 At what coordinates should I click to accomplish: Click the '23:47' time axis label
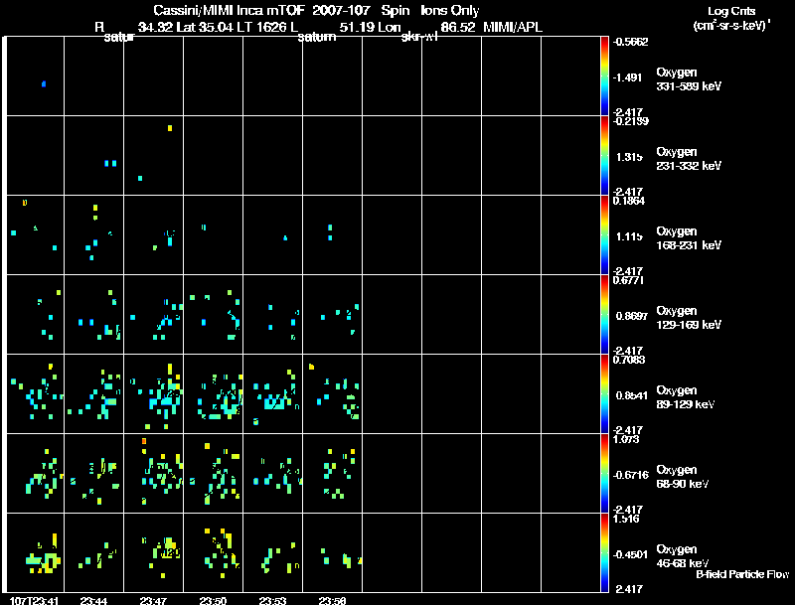click(x=153, y=601)
